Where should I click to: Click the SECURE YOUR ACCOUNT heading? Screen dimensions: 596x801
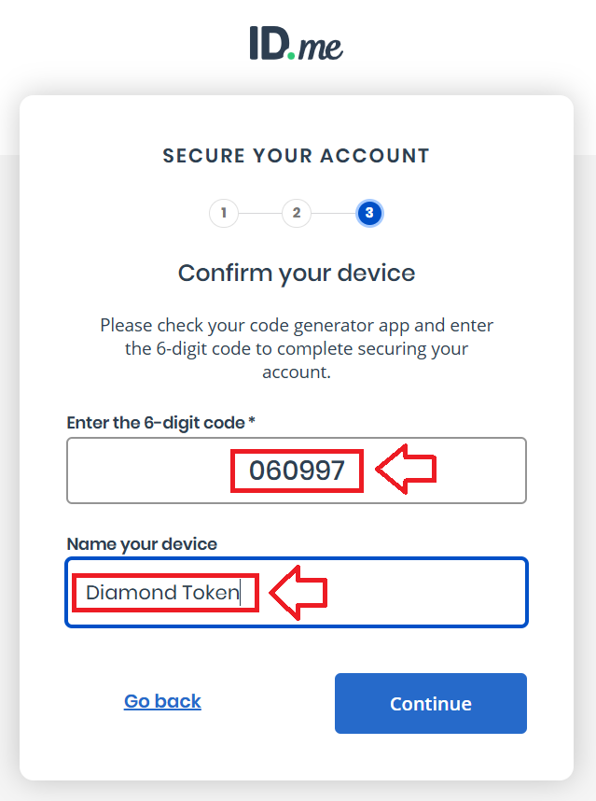(296, 156)
